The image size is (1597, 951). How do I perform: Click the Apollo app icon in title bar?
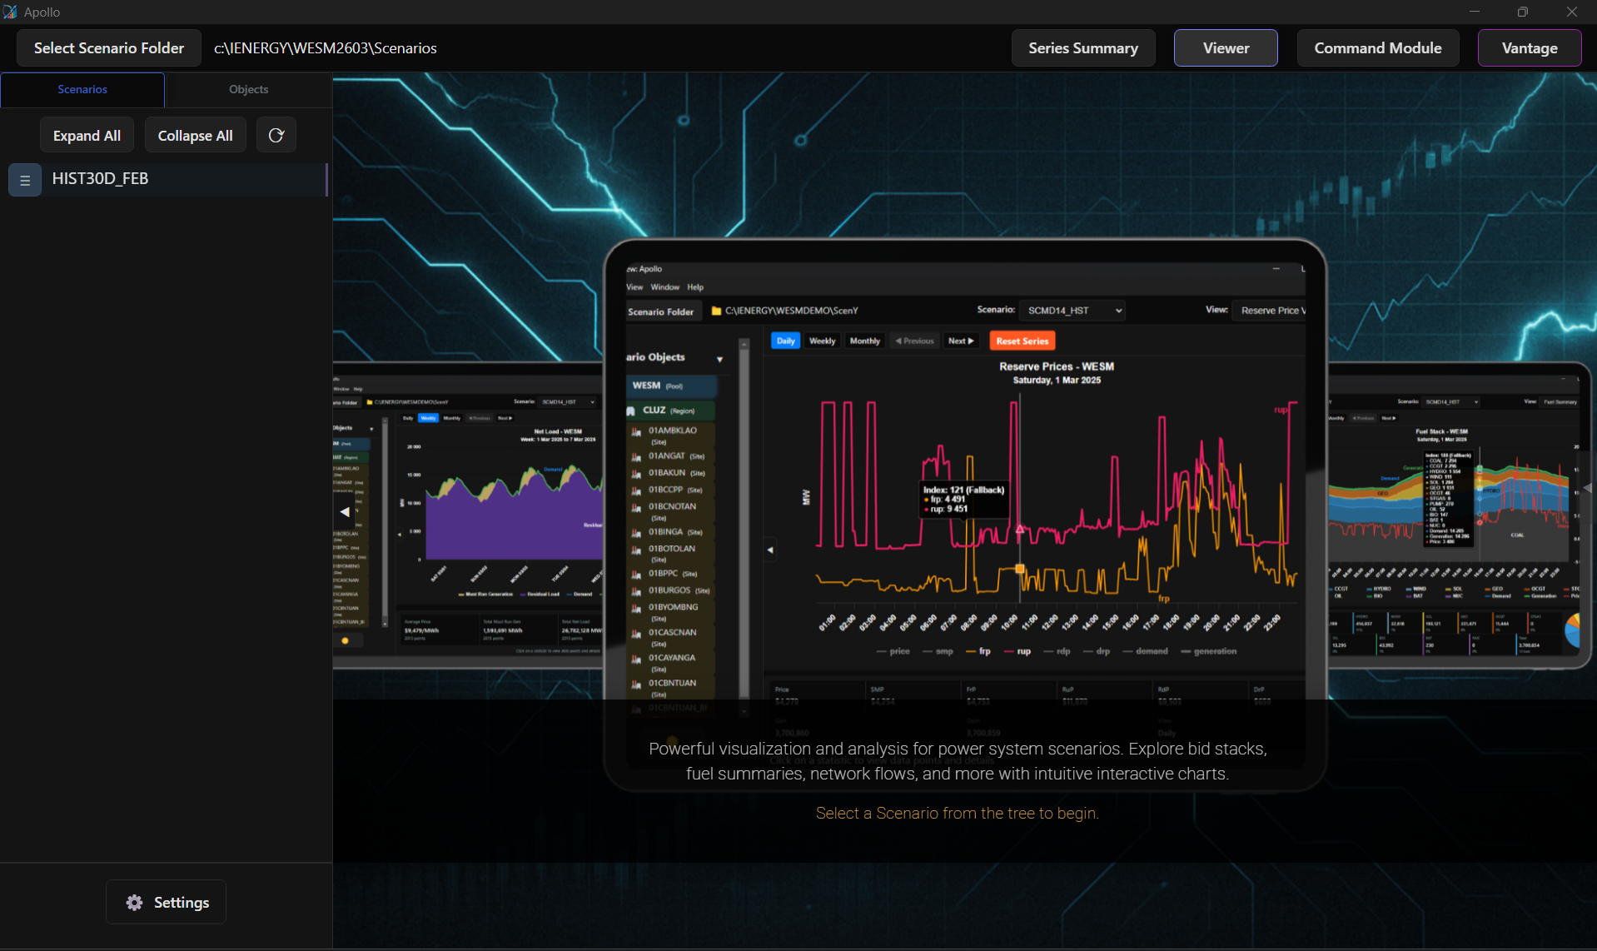click(10, 12)
